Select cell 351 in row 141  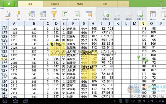click(x=56, y=85)
